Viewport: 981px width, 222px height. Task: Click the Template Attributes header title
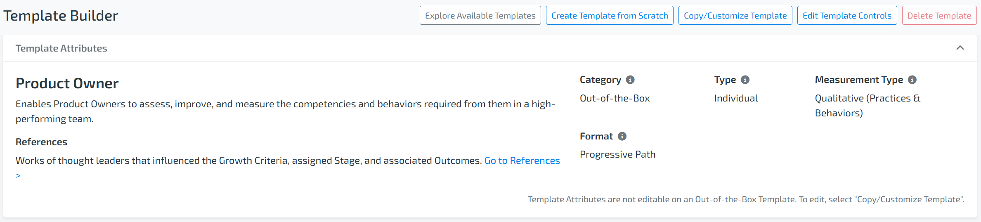coord(61,48)
